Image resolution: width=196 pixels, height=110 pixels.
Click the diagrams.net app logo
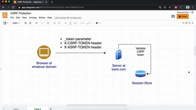pyautogui.click(x=5, y=15)
